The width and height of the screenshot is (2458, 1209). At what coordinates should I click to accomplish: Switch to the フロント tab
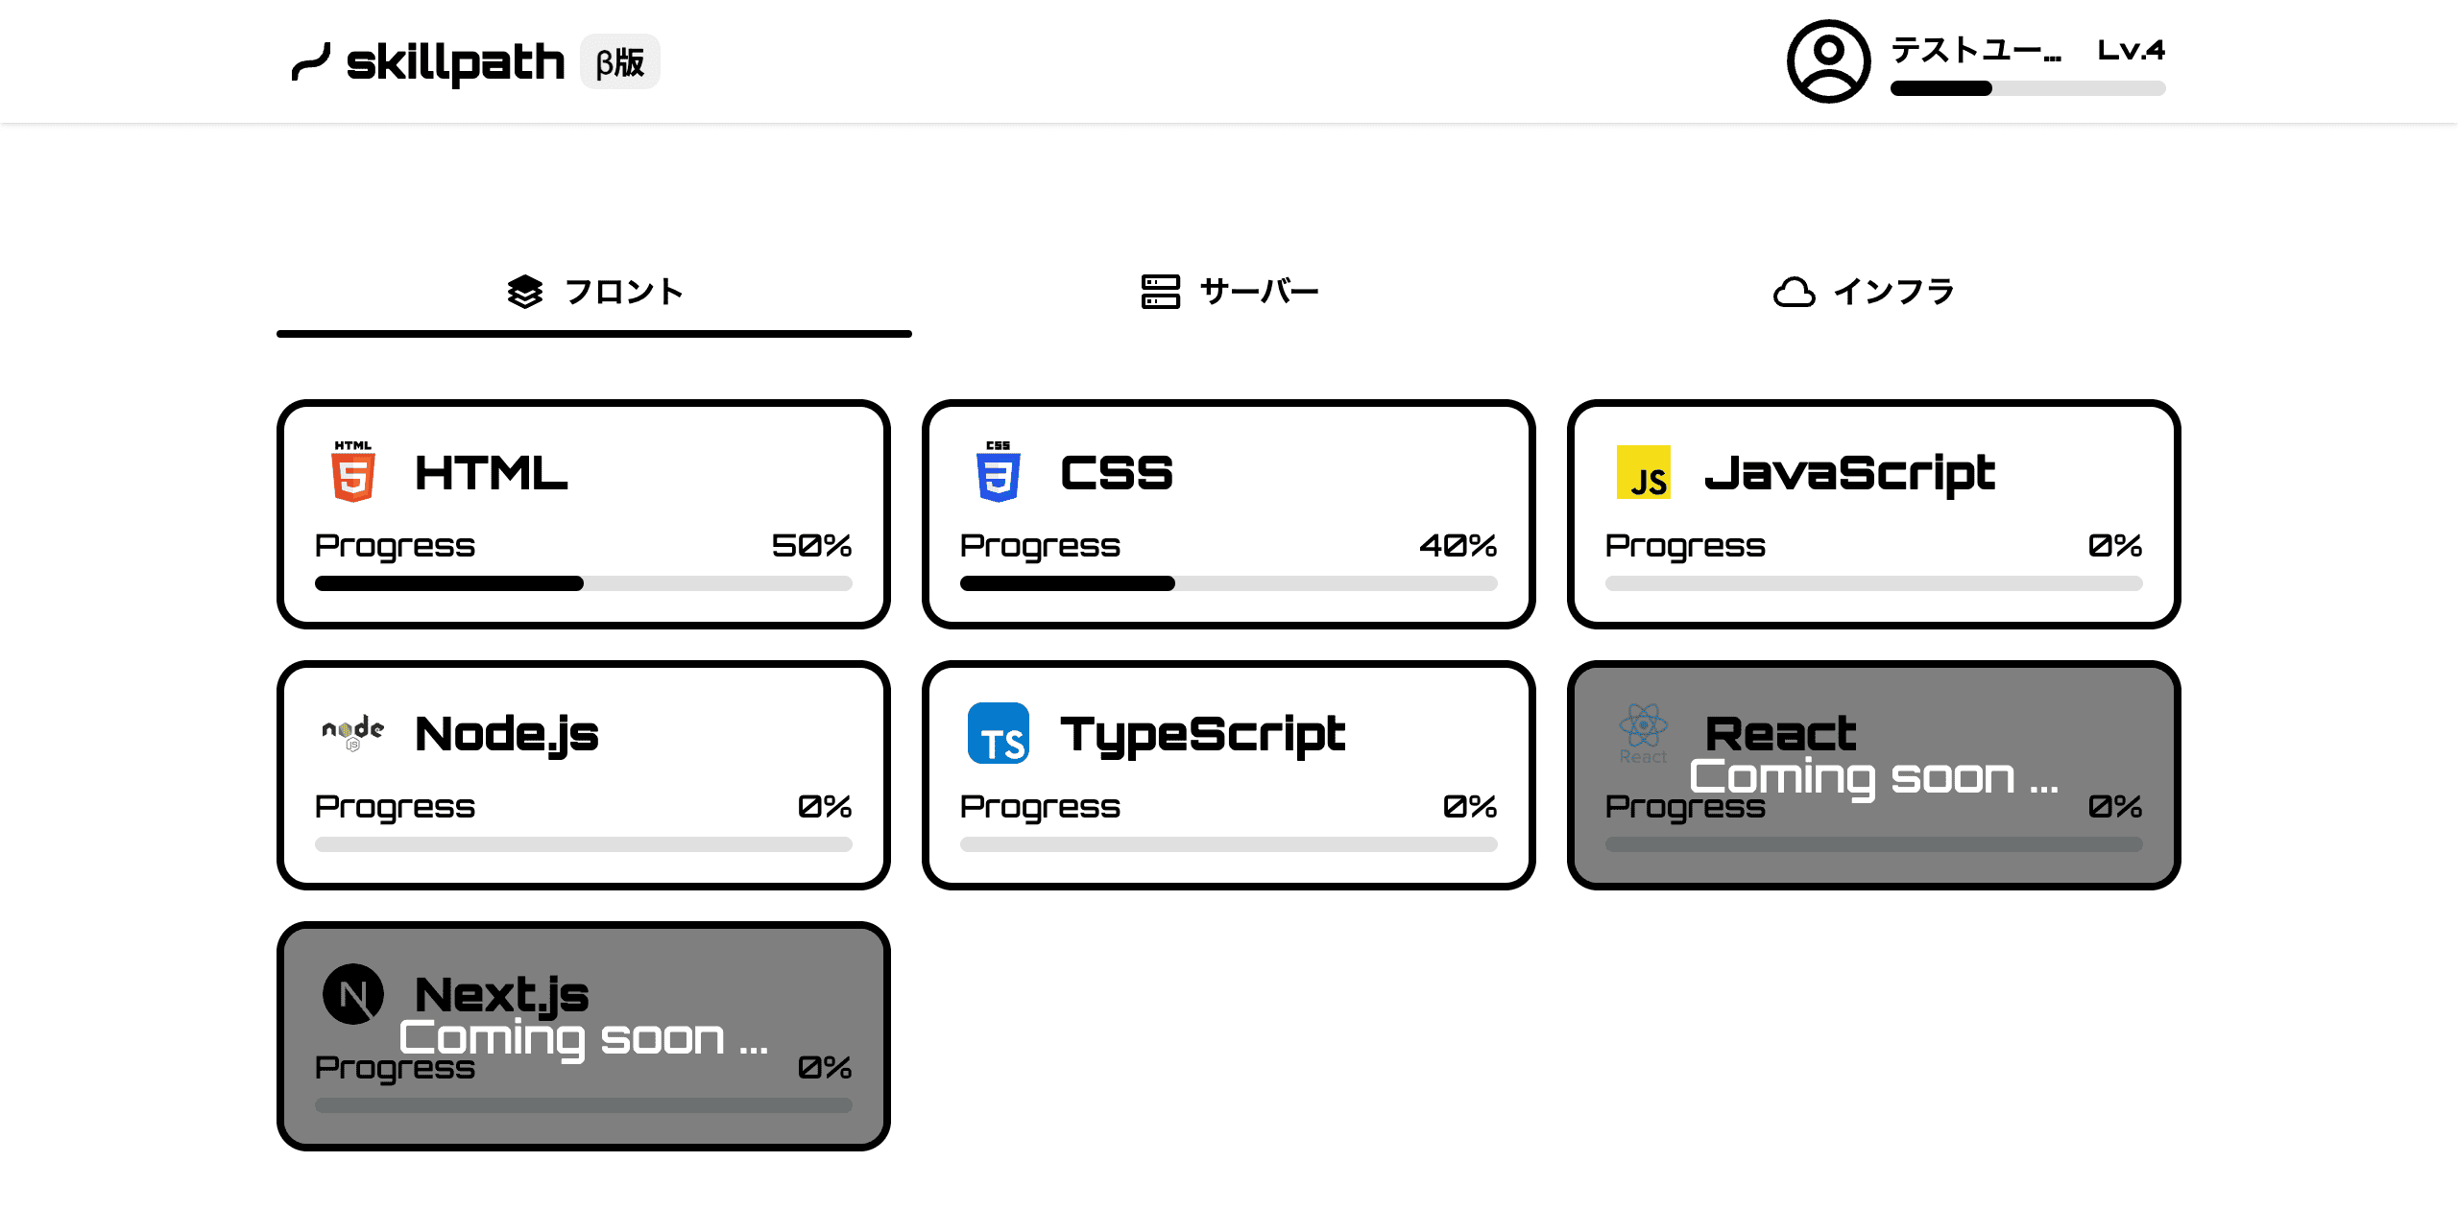point(594,292)
